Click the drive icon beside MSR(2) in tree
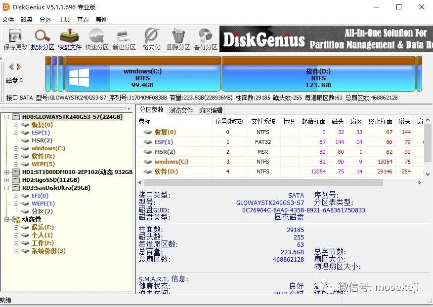 (25, 141)
